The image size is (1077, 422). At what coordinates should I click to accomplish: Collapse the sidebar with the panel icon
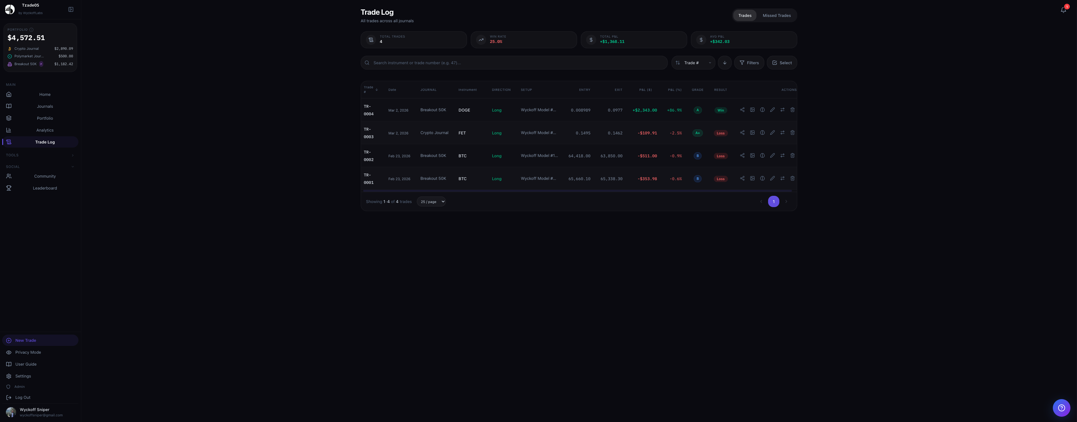71,9
